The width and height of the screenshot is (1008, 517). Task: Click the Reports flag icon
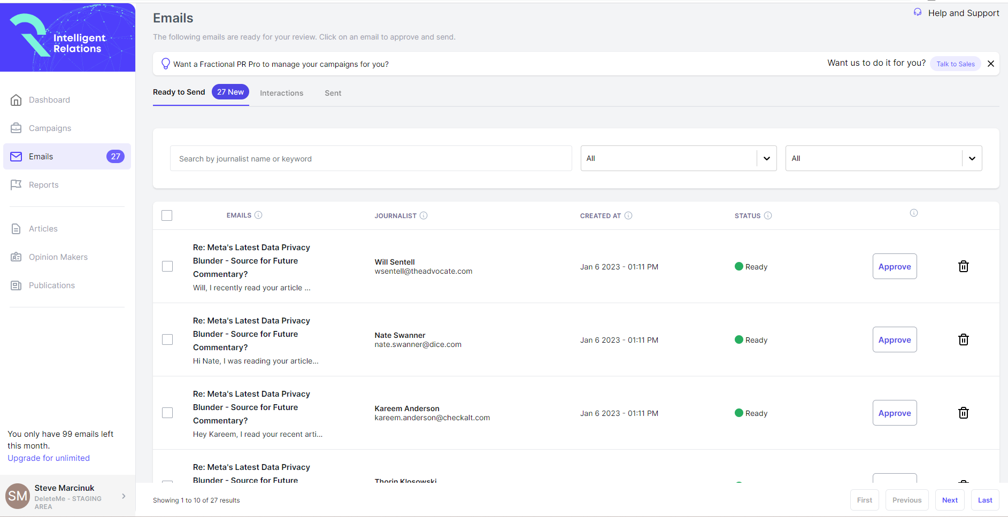click(16, 185)
